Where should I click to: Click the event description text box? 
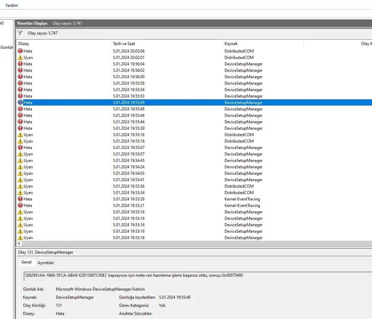point(198,276)
